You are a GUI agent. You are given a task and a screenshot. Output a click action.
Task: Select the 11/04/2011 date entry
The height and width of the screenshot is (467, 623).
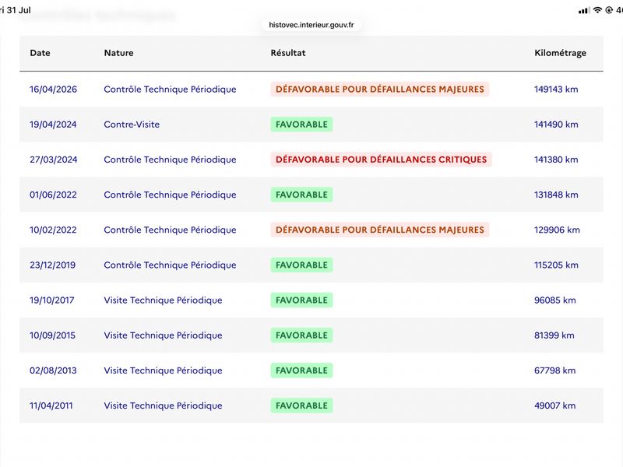click(x=51, y=406)
